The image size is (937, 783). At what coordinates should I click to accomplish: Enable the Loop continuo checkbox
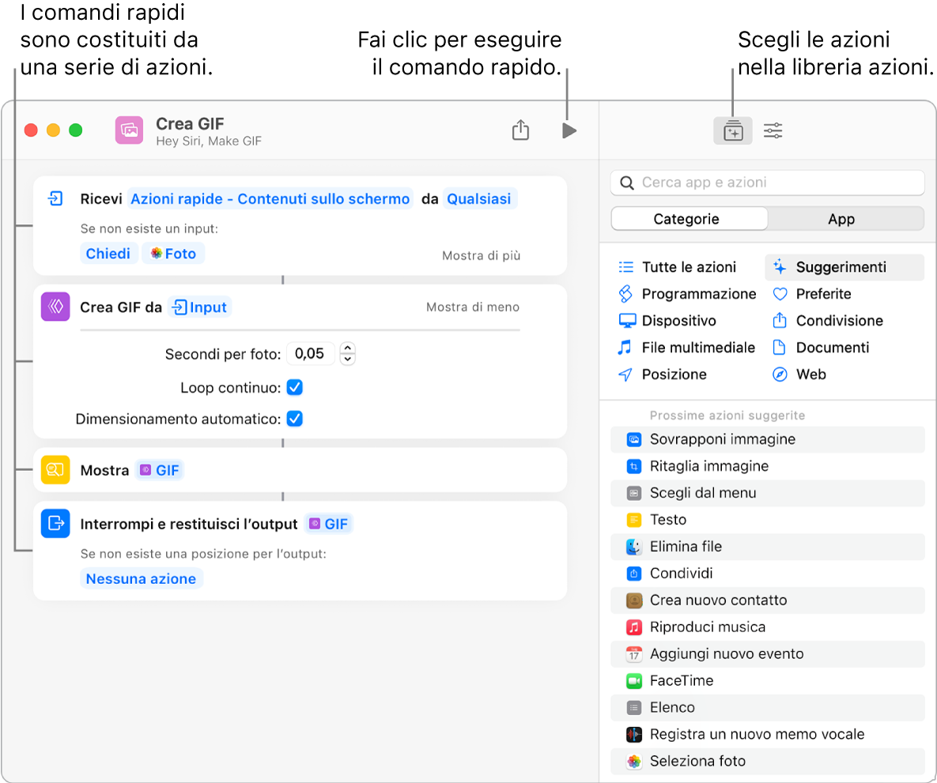pos(294,387)
